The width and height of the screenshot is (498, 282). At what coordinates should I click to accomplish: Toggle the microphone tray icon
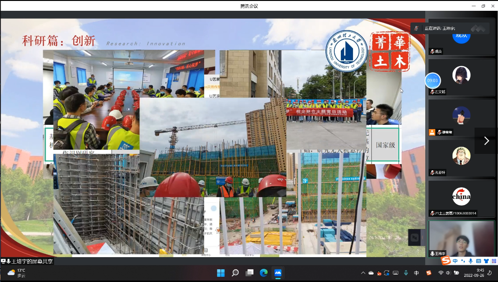(405, 273)
